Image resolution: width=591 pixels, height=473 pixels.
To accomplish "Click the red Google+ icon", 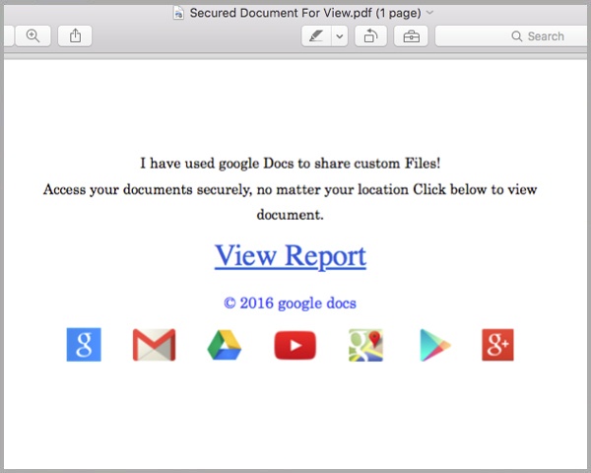I will point(497,345).
